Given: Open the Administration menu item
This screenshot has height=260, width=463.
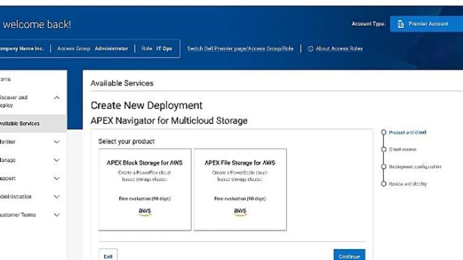Looking at the screenshot, I should pyautogui.click(x=15, y=196).
